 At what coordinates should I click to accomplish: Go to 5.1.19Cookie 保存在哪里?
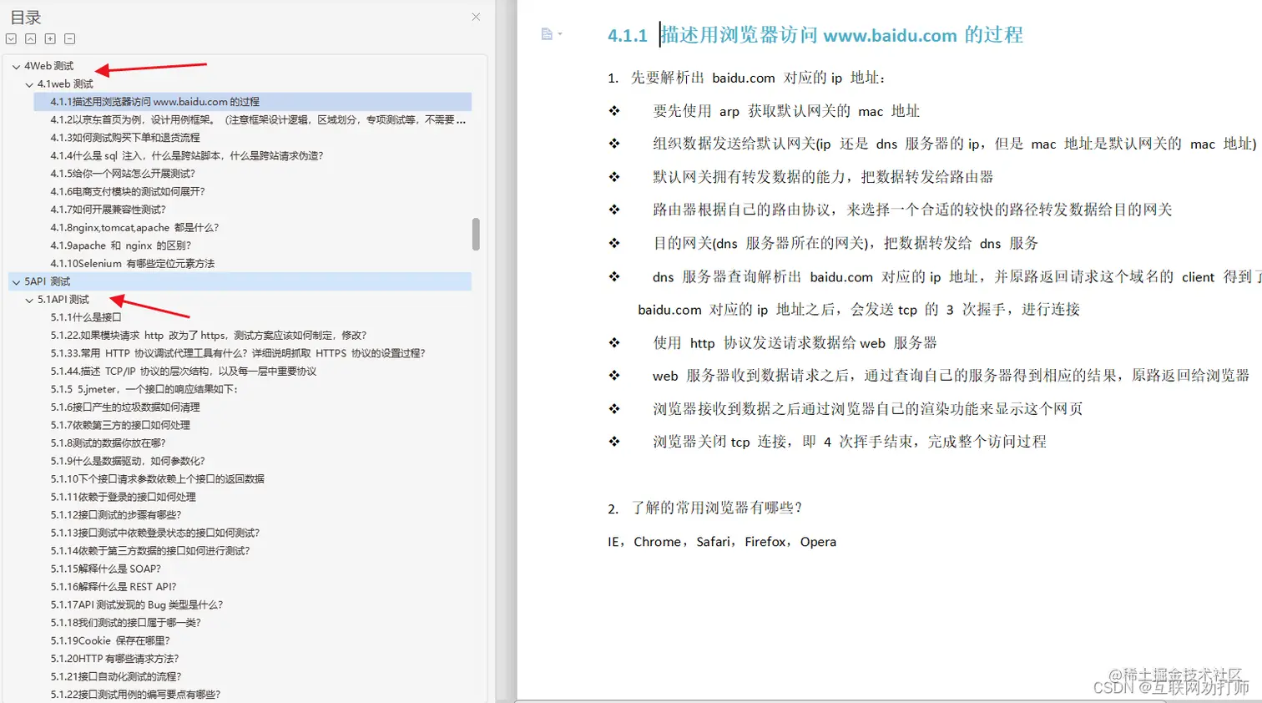tap(110, 641)
